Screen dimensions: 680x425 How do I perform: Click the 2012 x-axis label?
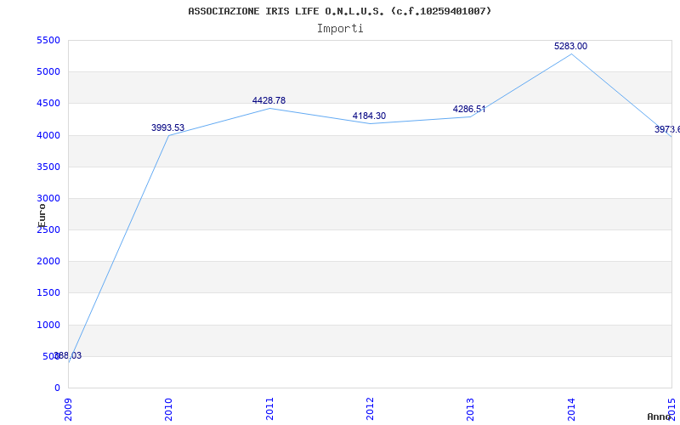pos(370,409)
